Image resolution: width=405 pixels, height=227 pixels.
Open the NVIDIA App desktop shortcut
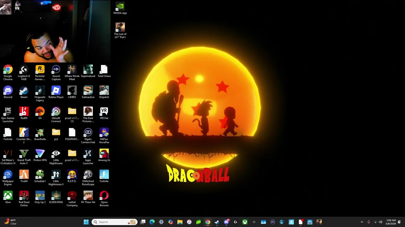coord(120,9)
